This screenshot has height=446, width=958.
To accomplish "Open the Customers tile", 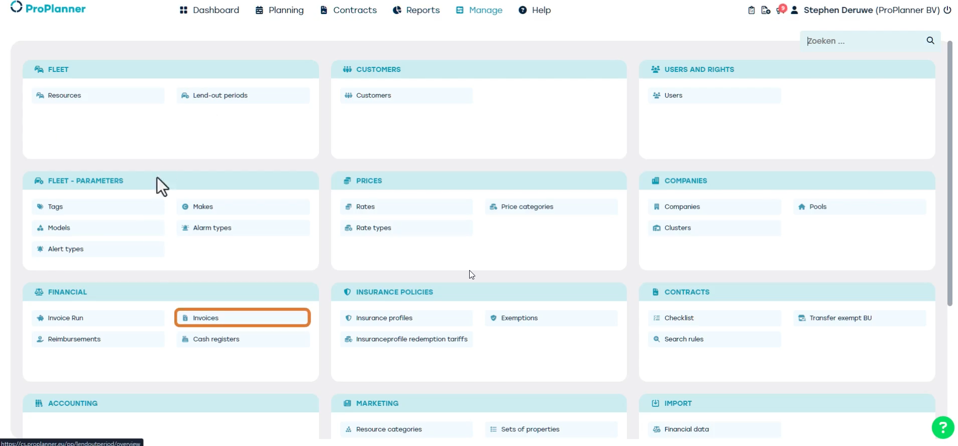I will (x=406, y=96).
